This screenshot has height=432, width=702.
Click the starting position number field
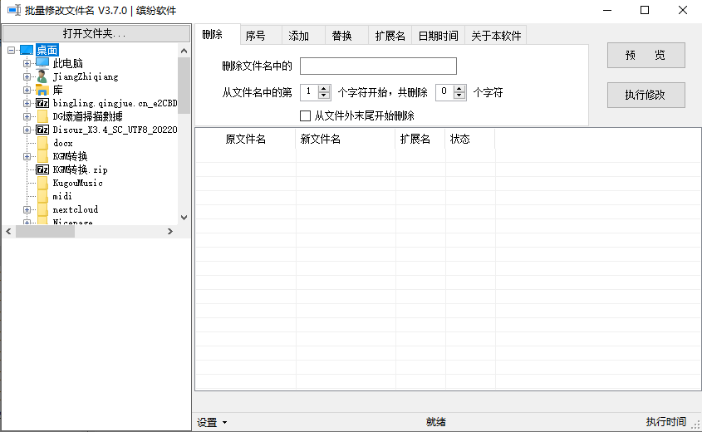pos(309,92)
